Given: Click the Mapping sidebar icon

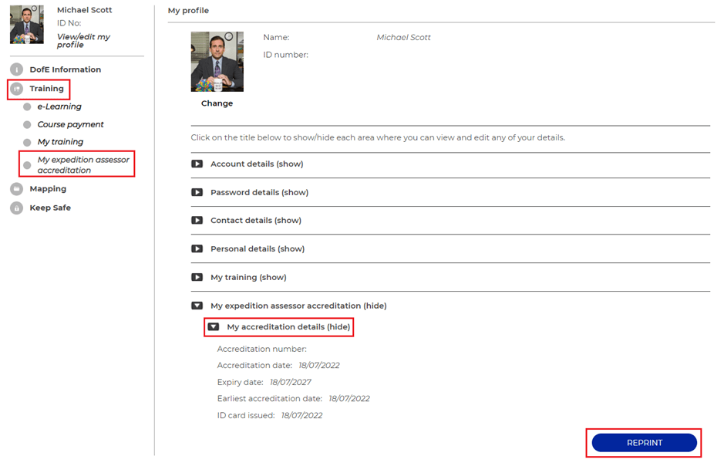Looking at the screenshot, I should coord(17,189).
